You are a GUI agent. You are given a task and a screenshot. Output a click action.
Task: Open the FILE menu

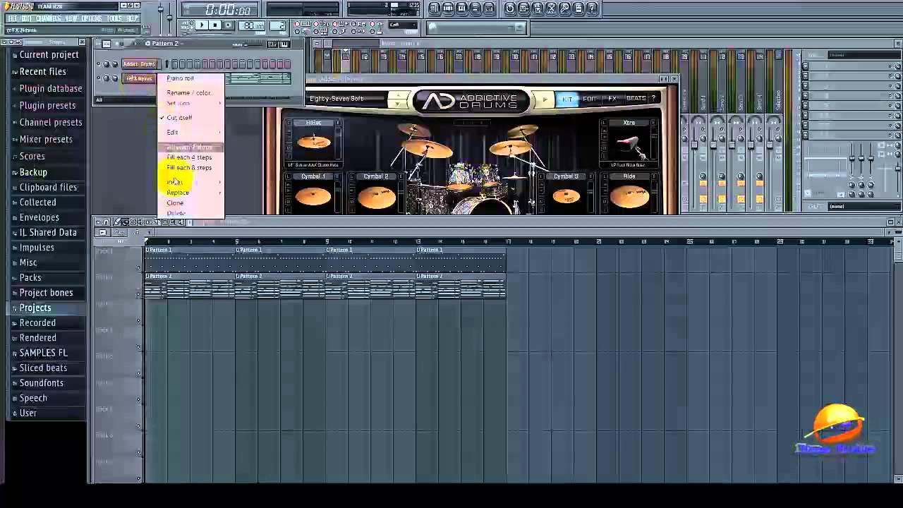(x=13, y=18)
